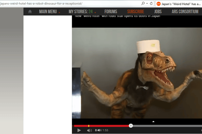Click the address bar search magnifier icon
202x134 pixels.
(143, 3)
